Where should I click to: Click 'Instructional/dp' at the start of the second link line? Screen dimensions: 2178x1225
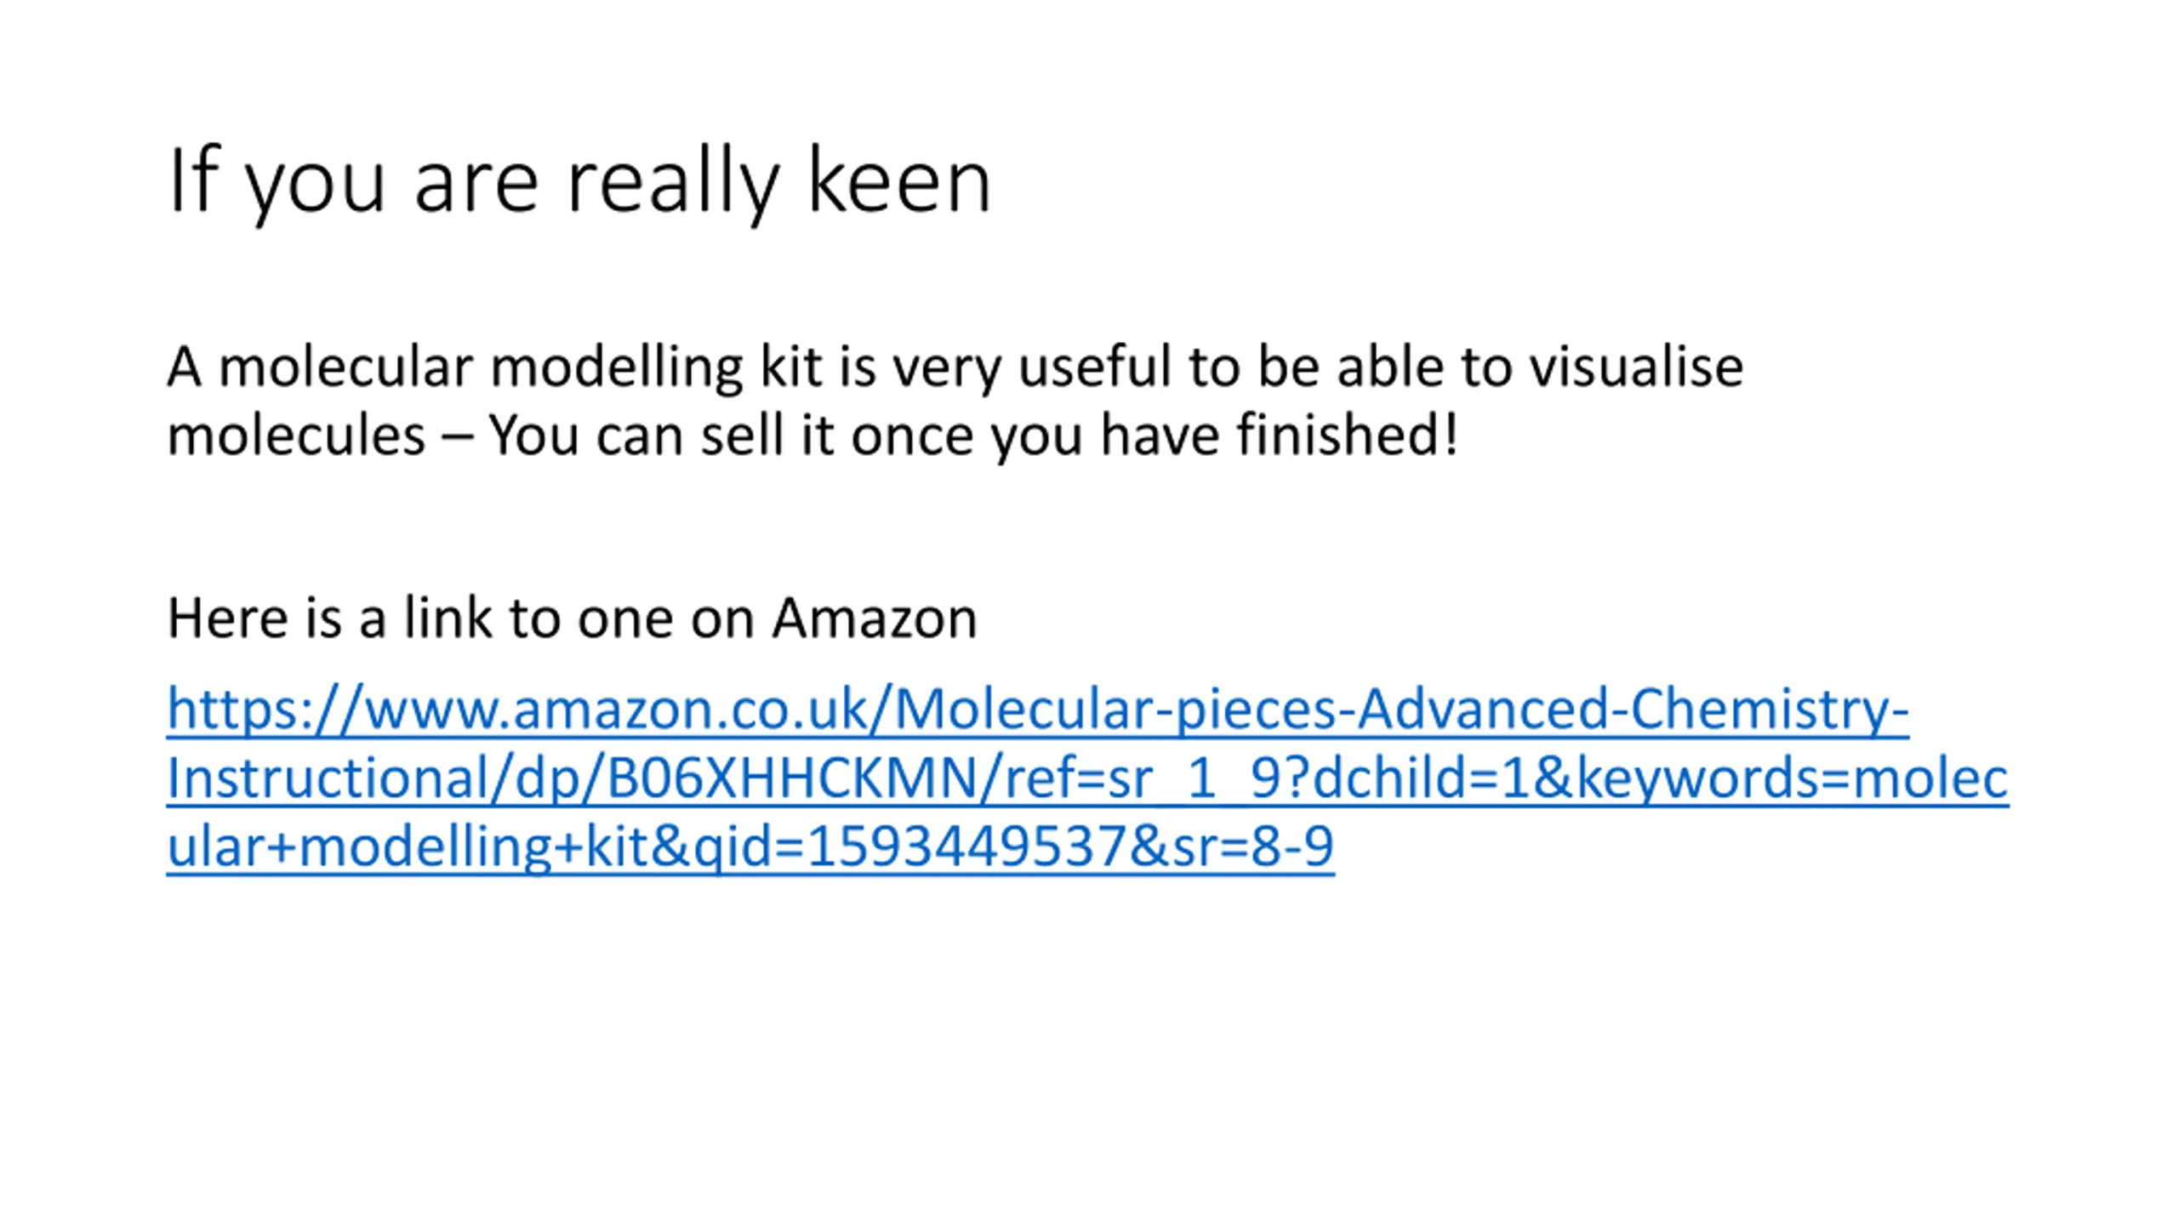click(374, 778)
